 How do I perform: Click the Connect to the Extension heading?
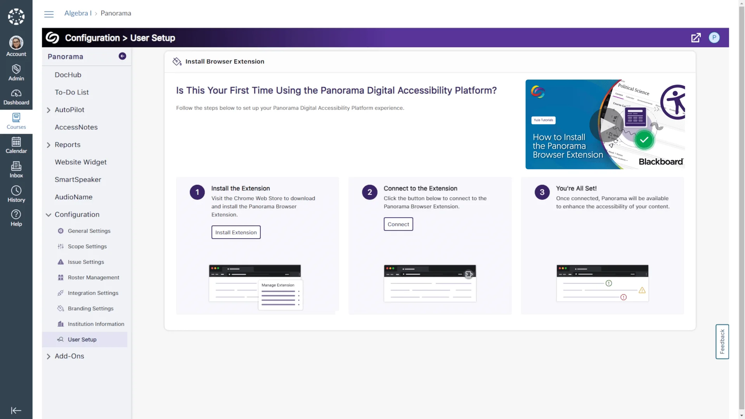click(x=421, y=189)
